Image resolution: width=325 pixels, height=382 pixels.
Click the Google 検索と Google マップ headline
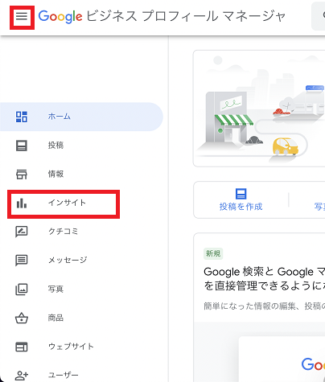(x=265, y=279)
